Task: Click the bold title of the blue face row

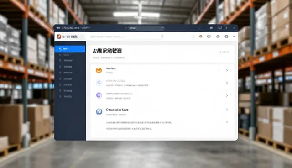Action: click(x=117, y=110)
